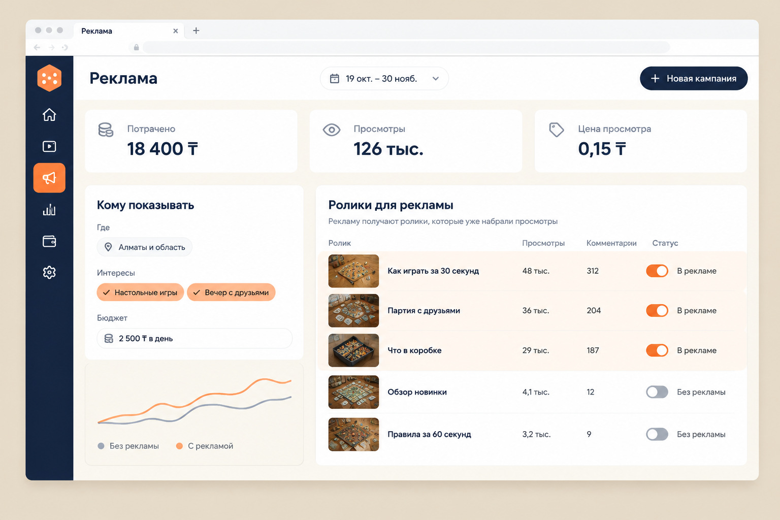Image resolution: width=780 pixels, height=520 pixels.
Task: Open settings gear in sidebar
Action: [x=49, y=272]
